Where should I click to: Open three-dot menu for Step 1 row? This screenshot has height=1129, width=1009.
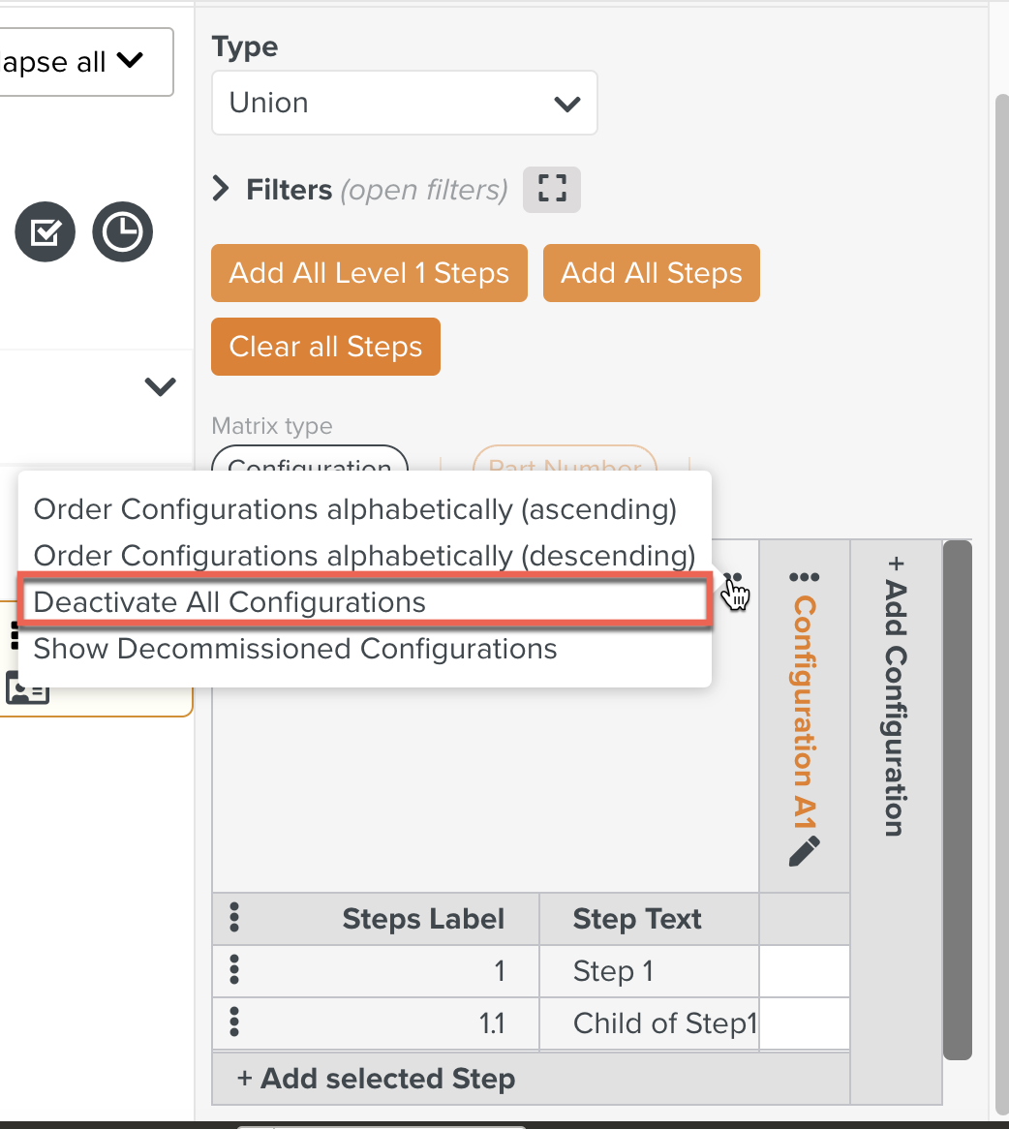(233, 969)
